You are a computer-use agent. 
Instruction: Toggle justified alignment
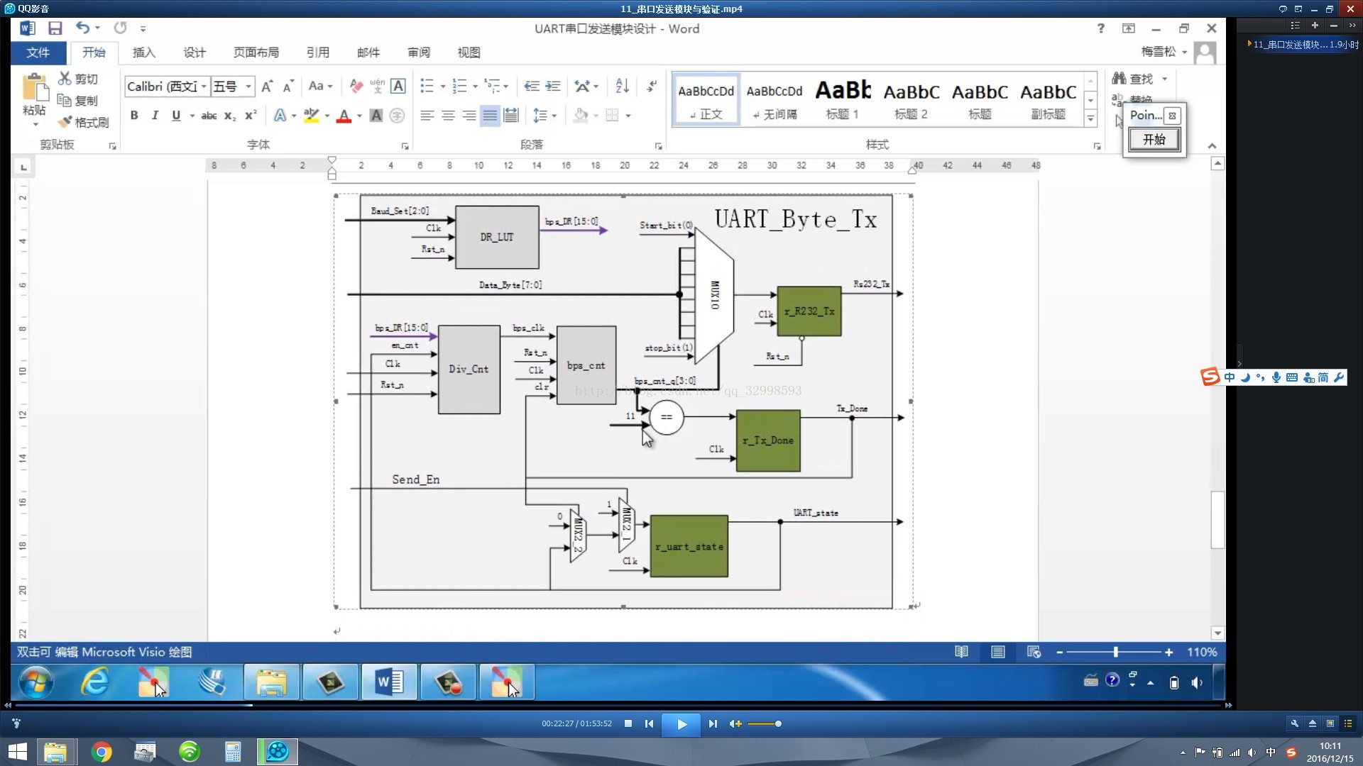point(490,116)
